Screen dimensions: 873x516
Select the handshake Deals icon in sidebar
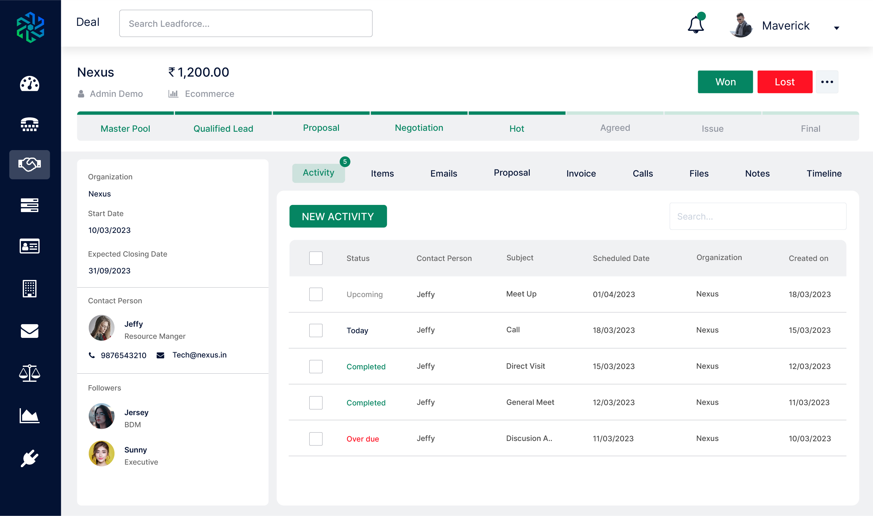pyautogui.click(x=30, y=164)
